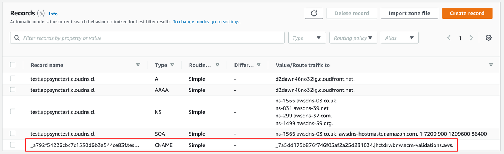Sort by Value/Route traffic to arrow
Image resolution: width=504 pixels, height=154 pixels.
(490, 65)
